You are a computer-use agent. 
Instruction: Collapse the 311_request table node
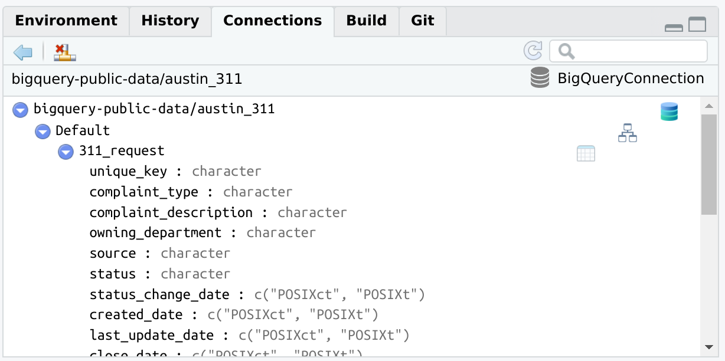click(66, 152)
